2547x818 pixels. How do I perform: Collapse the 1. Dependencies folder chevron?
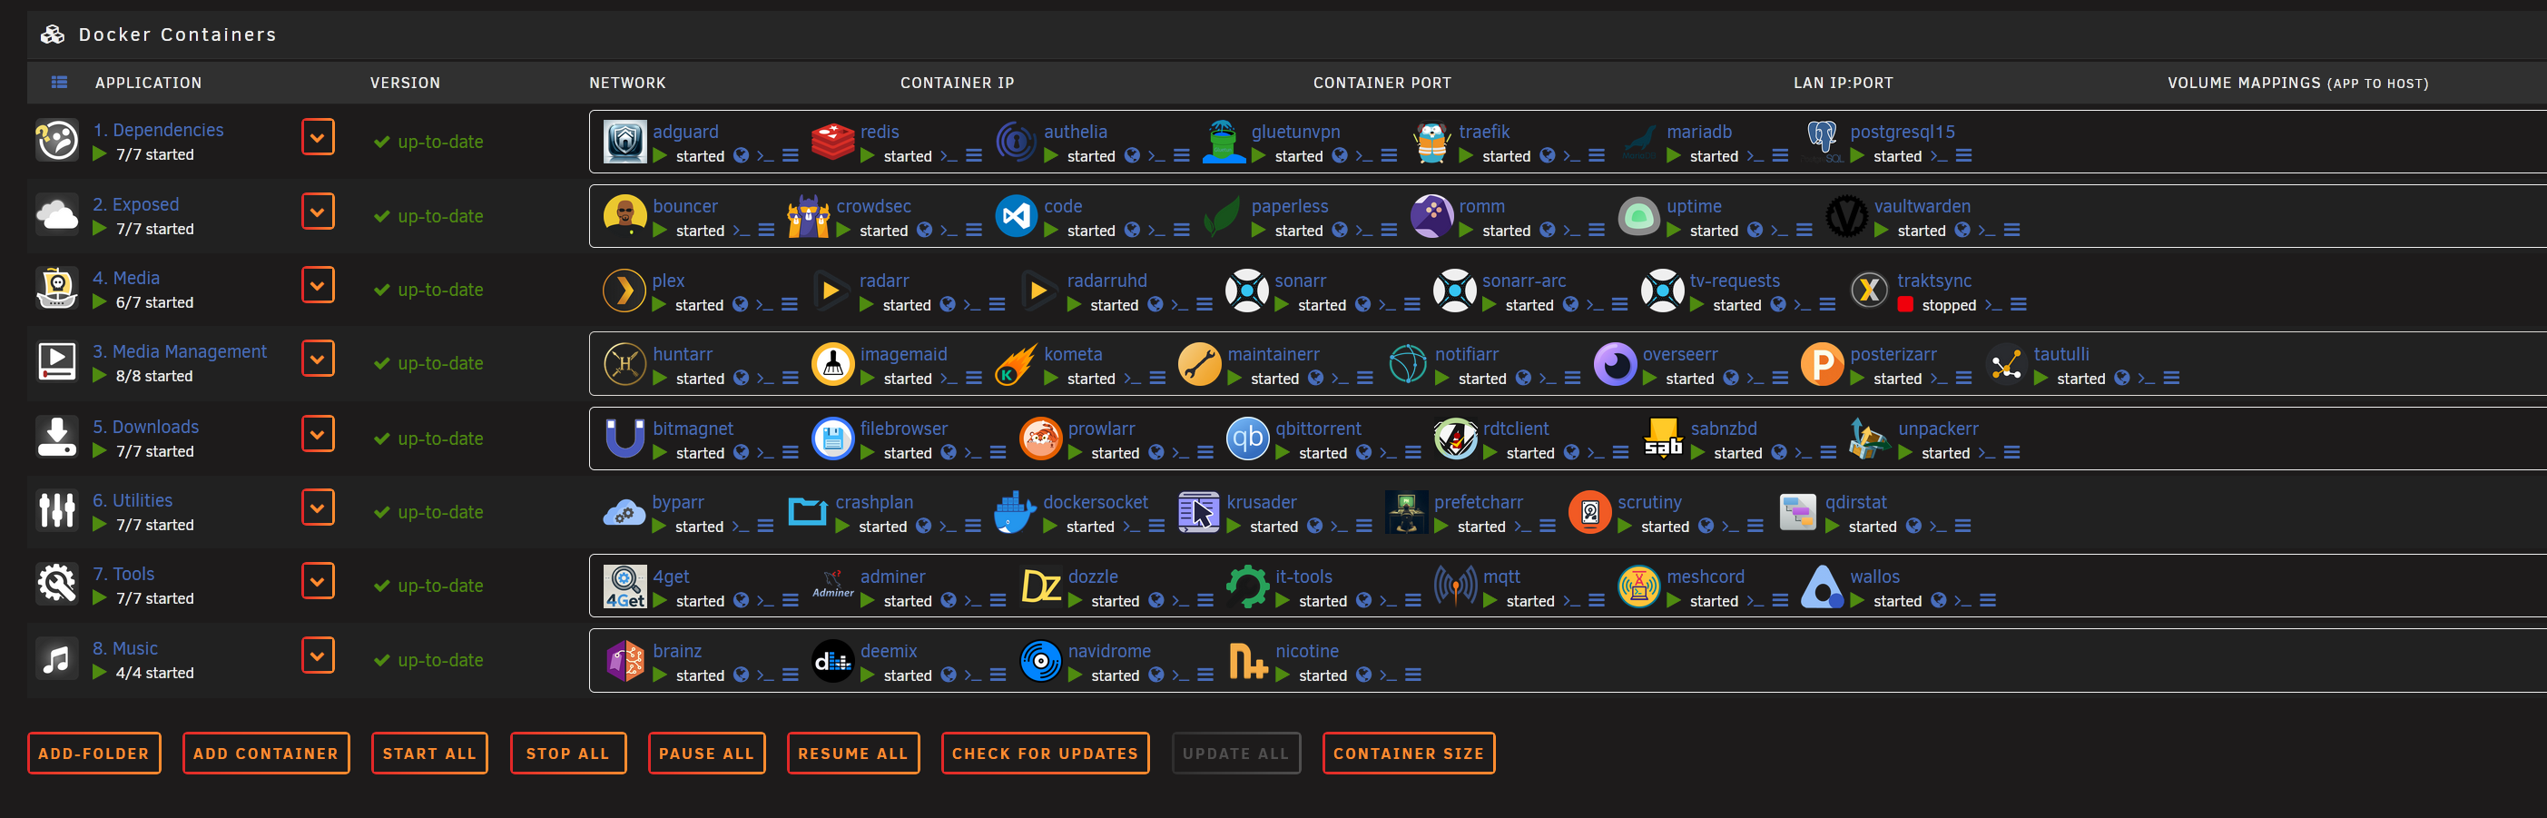tap(318, 137)
